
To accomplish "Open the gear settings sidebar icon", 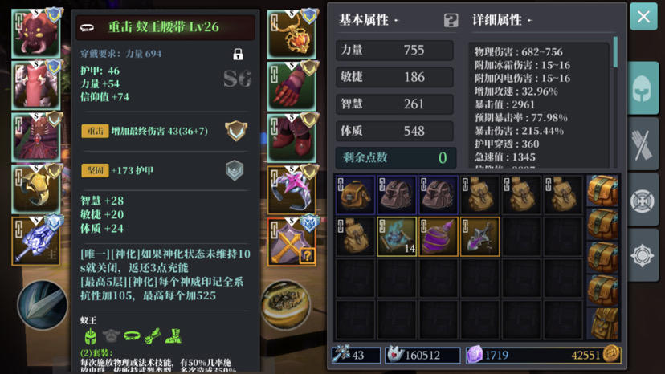I will (x=643, y=256).
